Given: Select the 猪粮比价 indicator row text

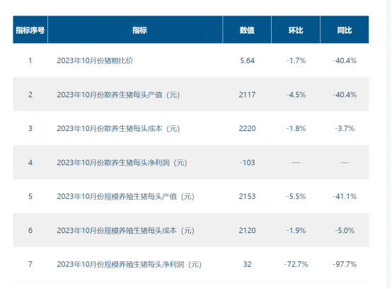Looking at the screenshot, I should (95, 60).
